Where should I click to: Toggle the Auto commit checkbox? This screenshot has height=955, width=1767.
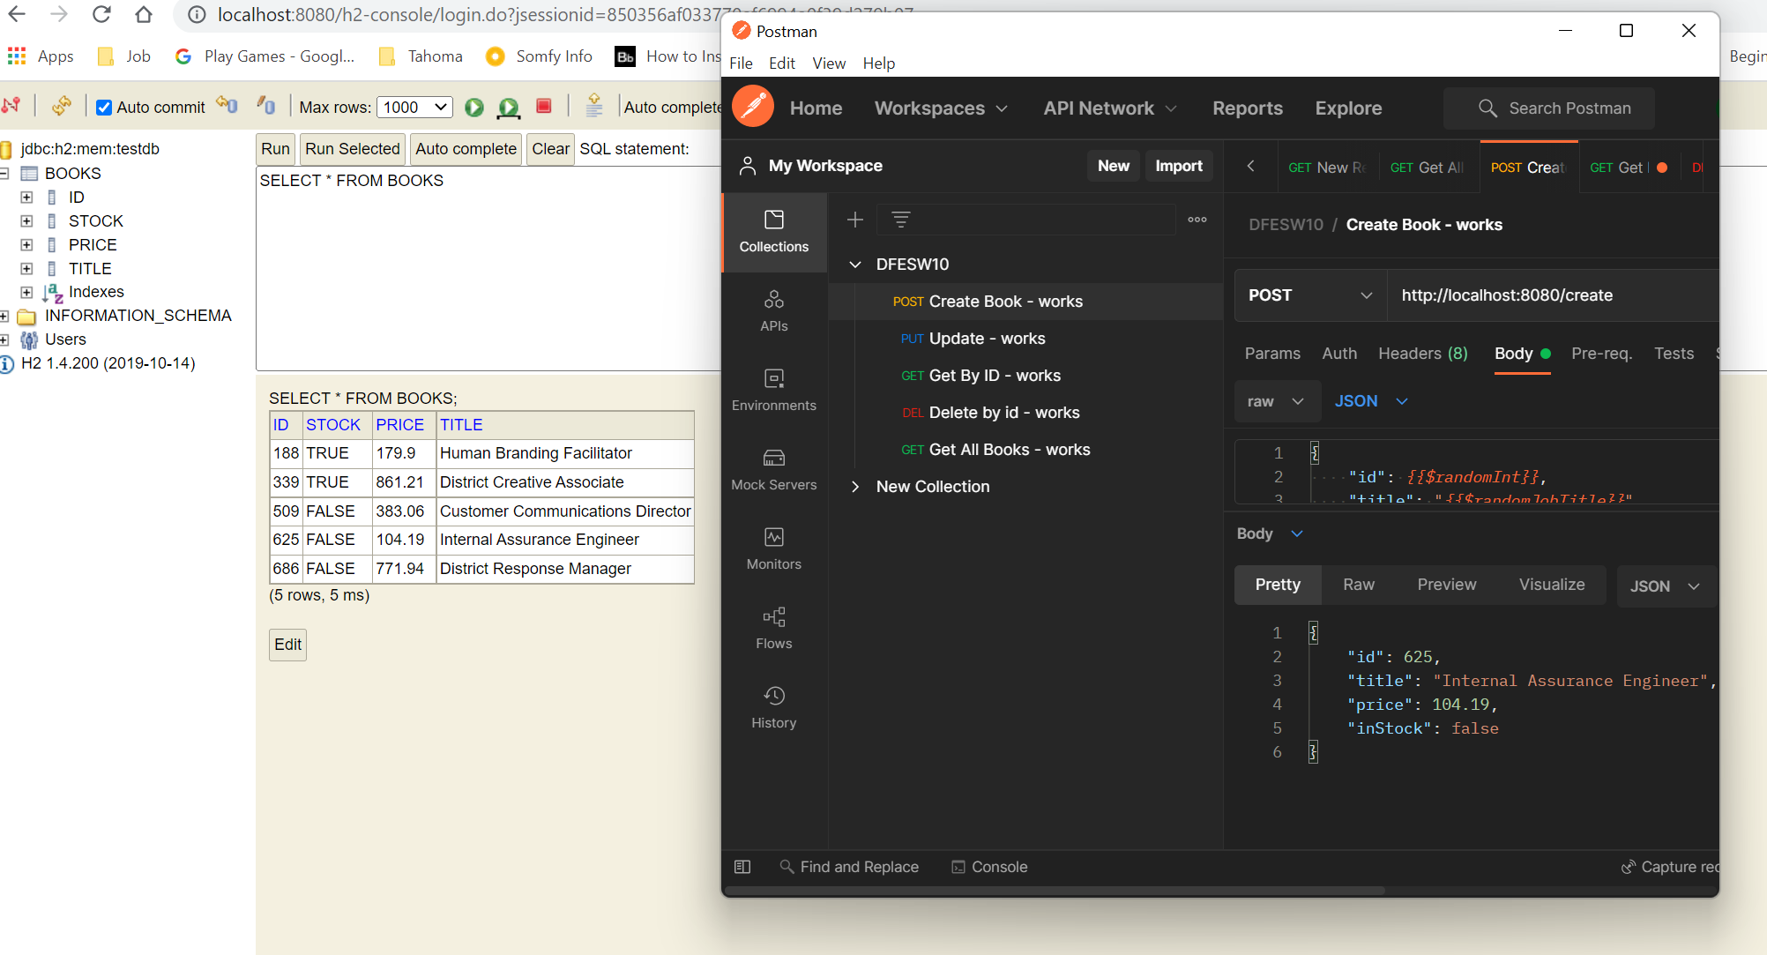point(105,107)
